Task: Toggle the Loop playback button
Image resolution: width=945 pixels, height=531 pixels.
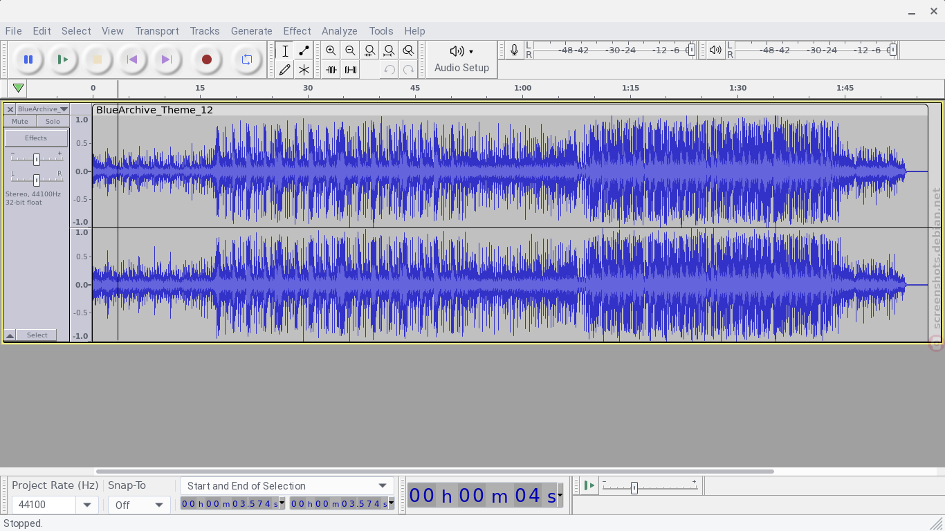Action: (x=246, y=59)
